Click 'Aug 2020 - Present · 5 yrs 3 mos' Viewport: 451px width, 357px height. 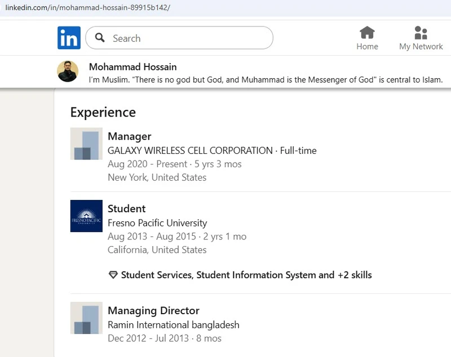(175, 164)
